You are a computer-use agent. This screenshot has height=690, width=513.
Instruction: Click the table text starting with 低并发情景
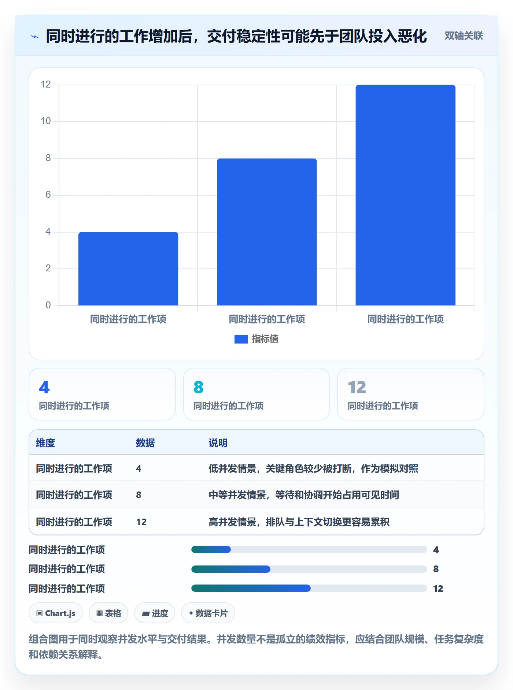pos(313,468)
